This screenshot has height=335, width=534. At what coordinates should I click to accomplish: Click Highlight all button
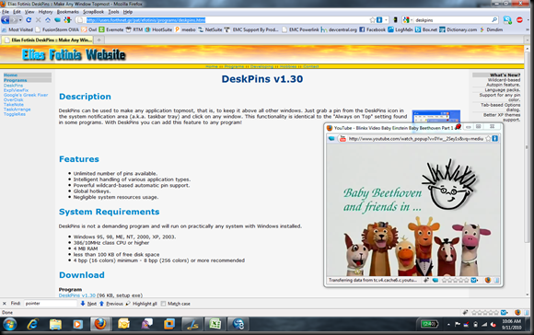pos(142,304)
